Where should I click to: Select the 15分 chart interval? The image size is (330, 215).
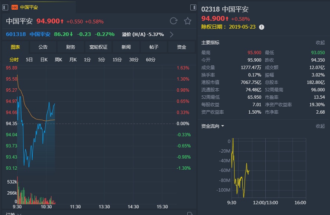tap(117, 60)
